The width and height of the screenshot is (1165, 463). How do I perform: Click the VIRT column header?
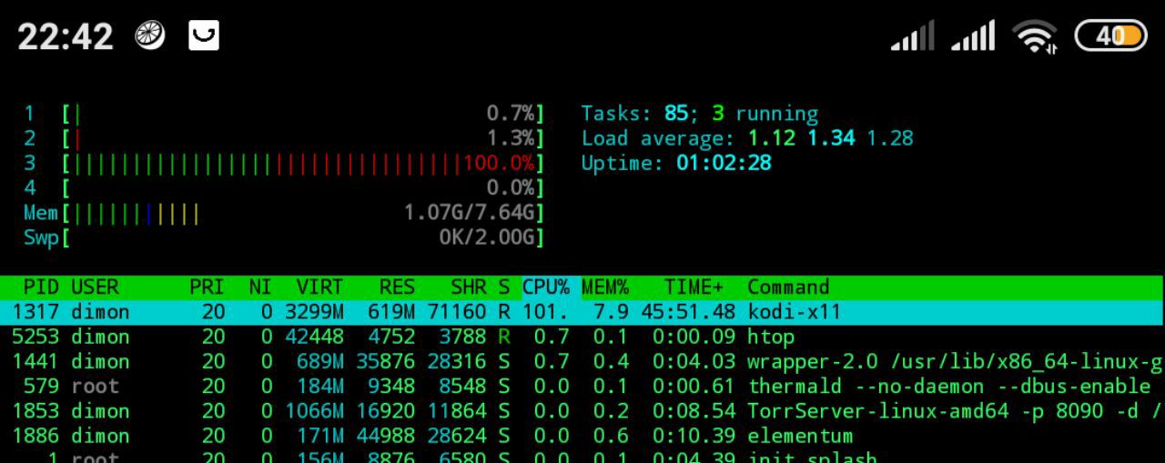pyautogui.click(x=319, y=287)
